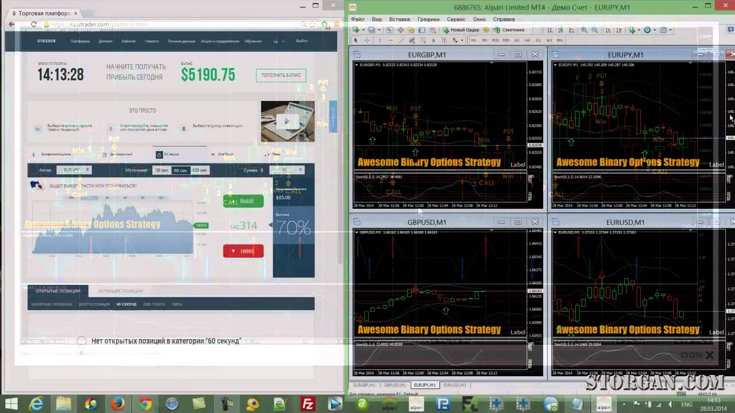Switch to candlestick chart display icon
This screenshot has width=735, height=413.
[561, 30]
